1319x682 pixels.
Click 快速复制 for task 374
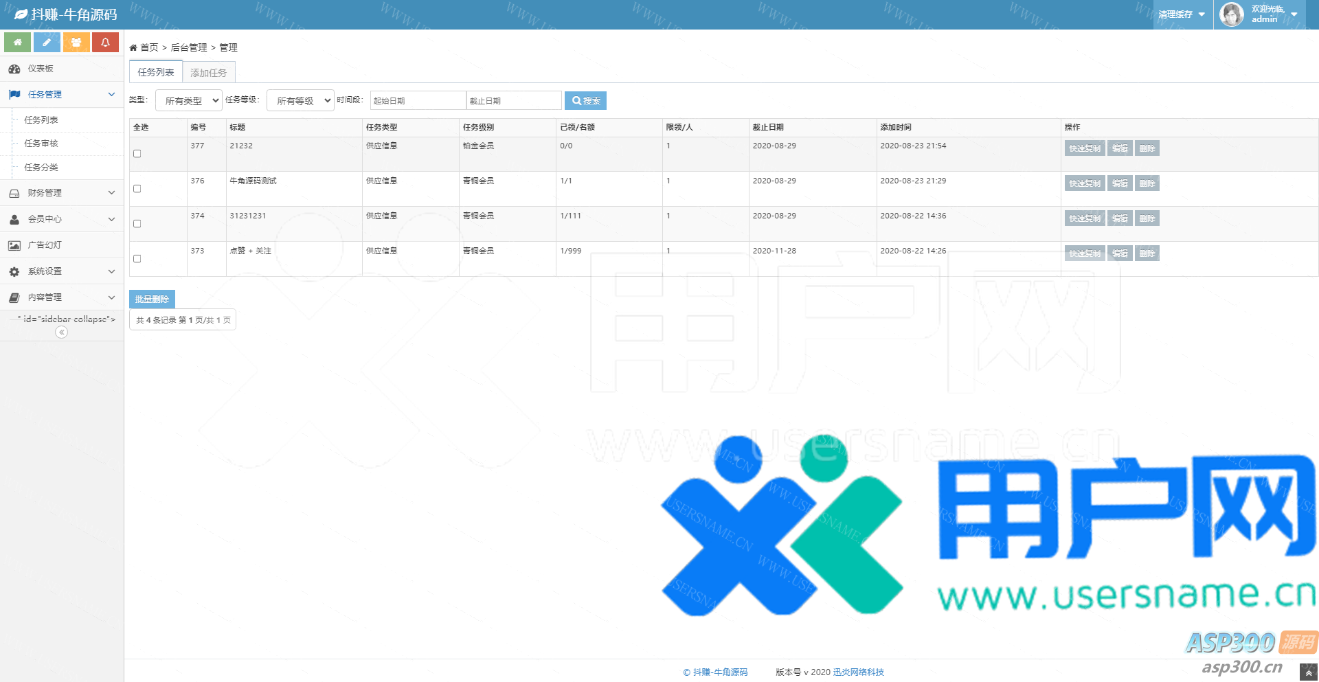(1085, 218)
